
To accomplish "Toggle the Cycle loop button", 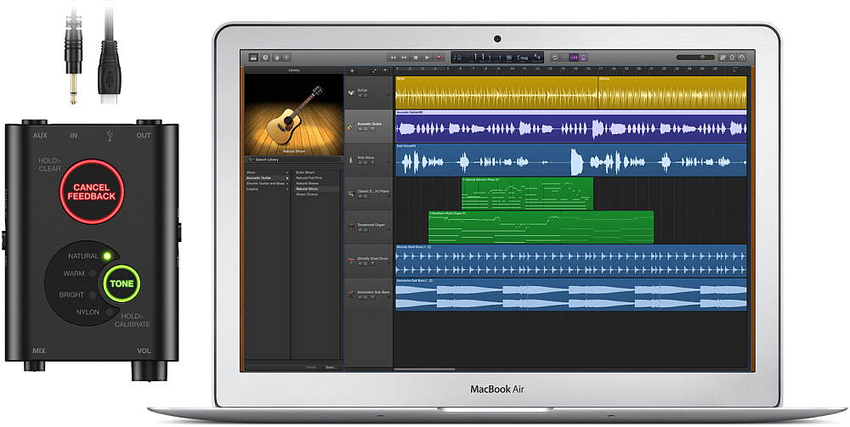I will click(555, 57).
